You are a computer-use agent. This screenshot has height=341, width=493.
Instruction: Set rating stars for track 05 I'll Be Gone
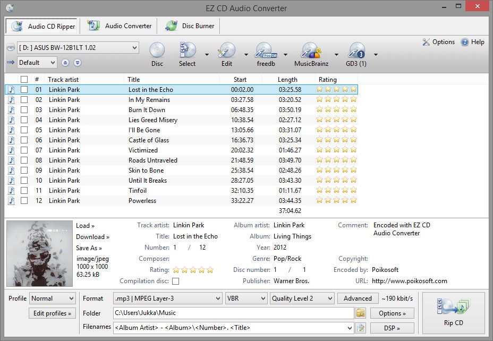click(x=336, y=130)
